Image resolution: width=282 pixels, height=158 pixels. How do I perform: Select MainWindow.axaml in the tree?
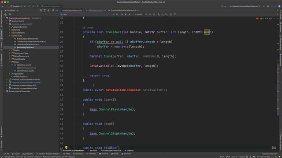point(25,71)
